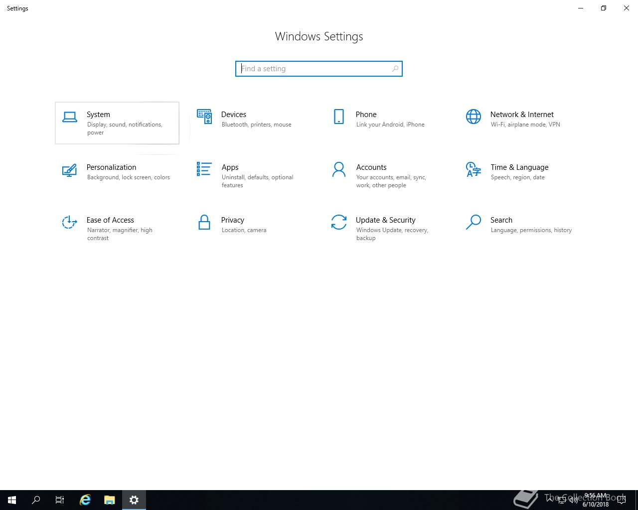
Task: Open the Network & Internet globe icon
Action: pos(474,117)
